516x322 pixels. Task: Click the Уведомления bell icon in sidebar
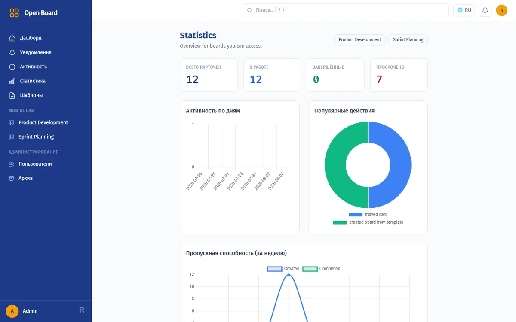[12, 52]
